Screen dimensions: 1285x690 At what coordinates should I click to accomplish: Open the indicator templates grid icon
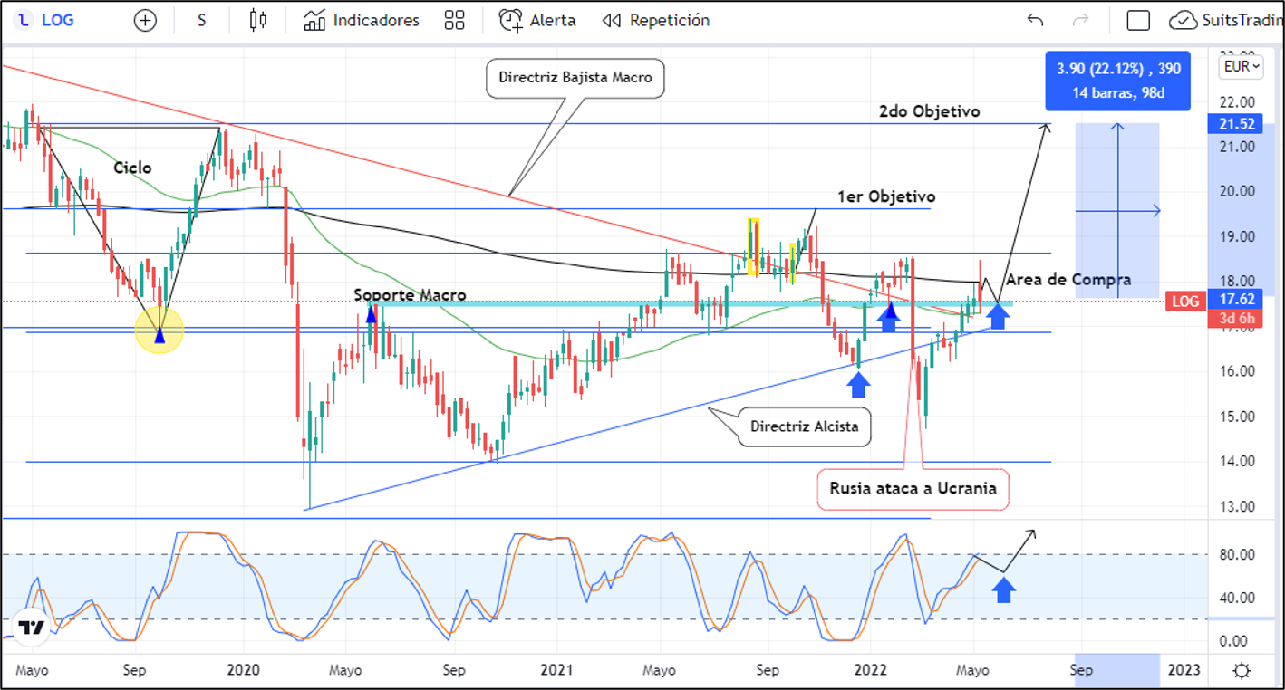tap(454, 20)
